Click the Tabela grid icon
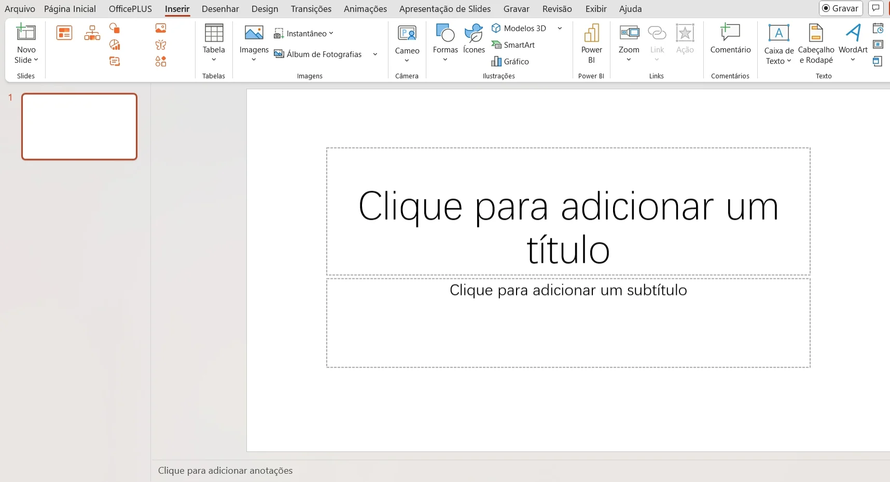The image size is (890, 482). pyautogui.click(x=214, y=33)
